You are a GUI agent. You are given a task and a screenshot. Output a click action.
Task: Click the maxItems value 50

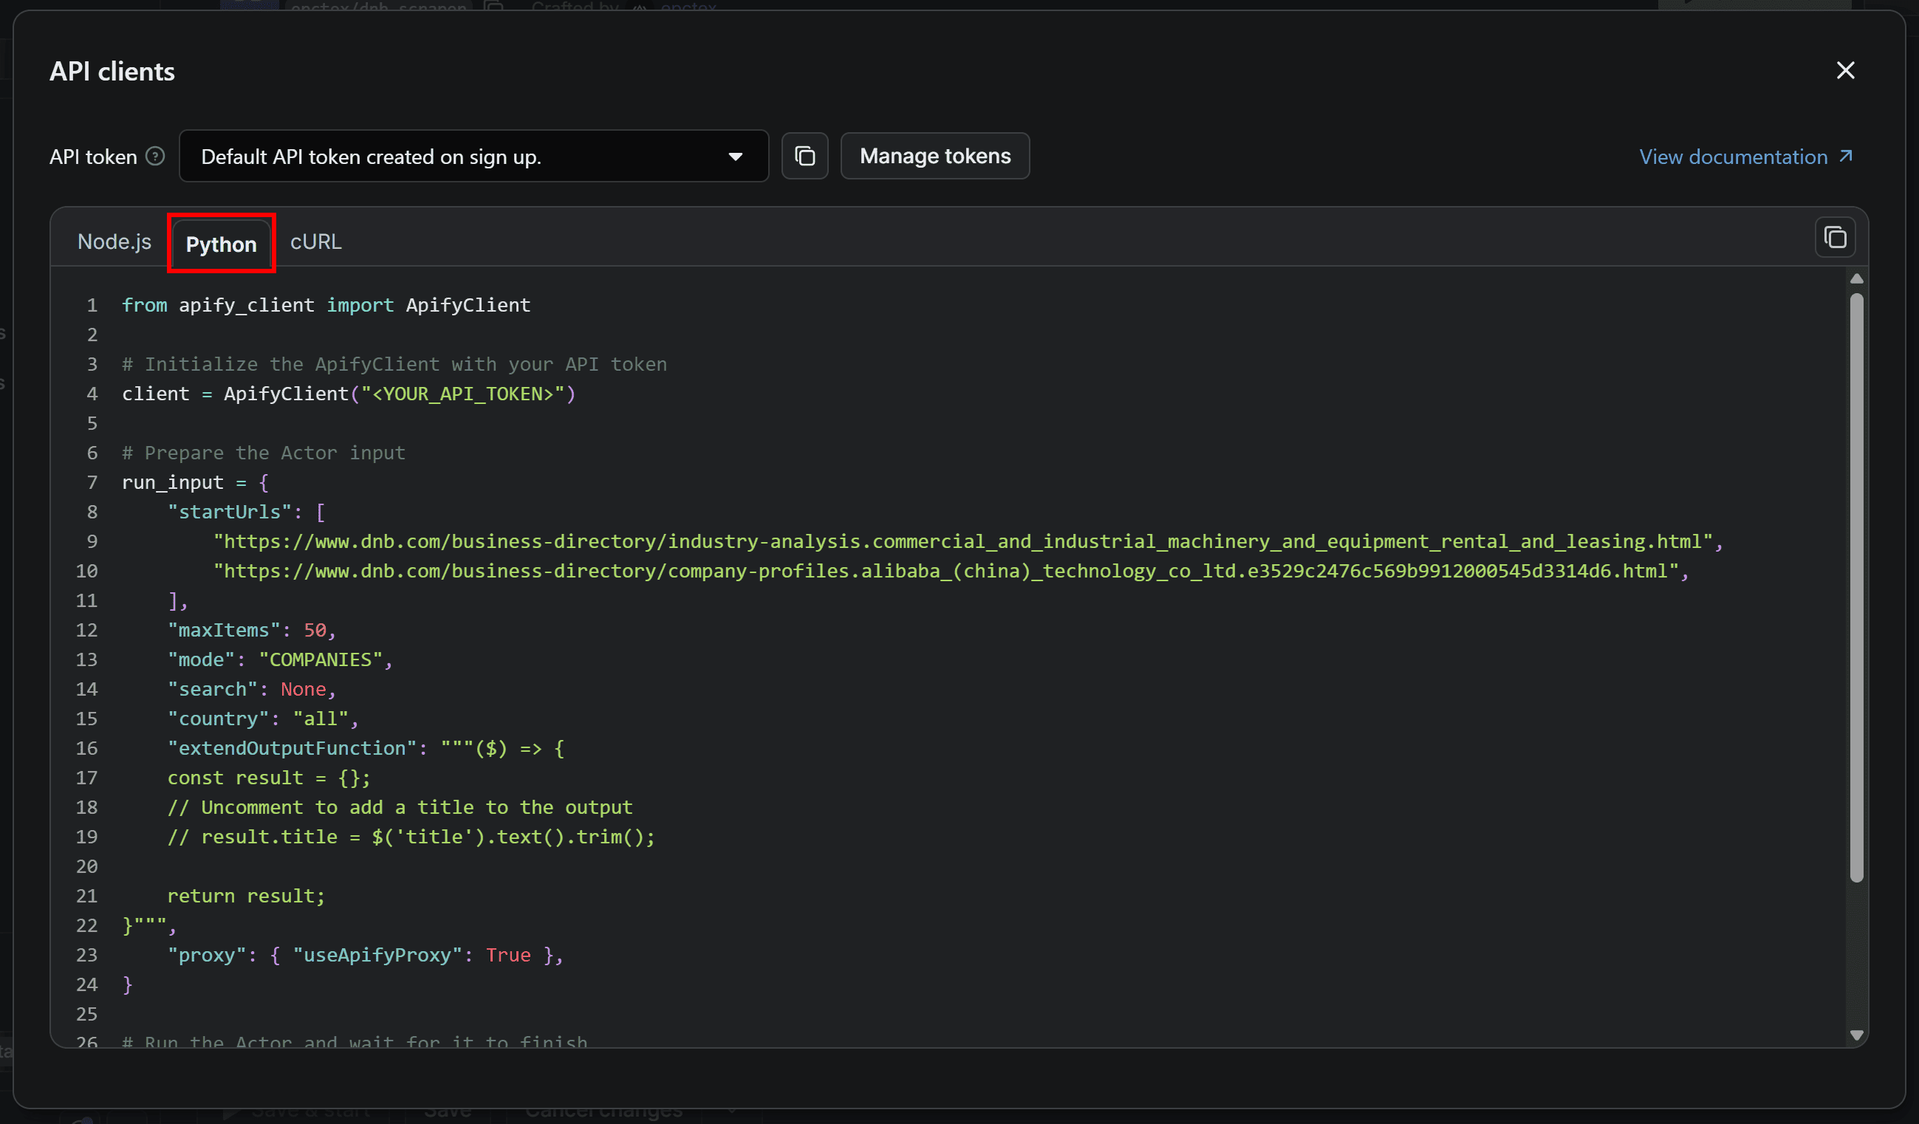coord(315,631)
